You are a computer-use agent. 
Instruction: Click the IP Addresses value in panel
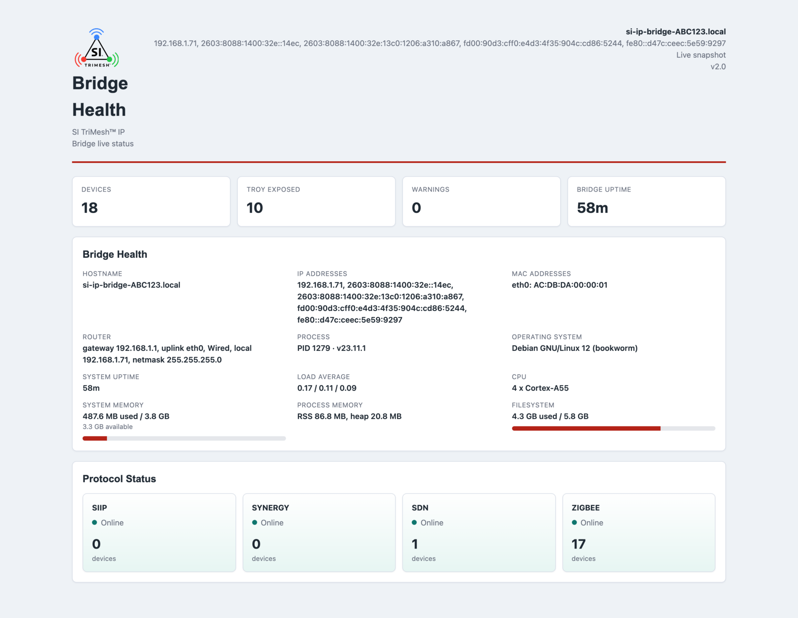click(382, 303)
